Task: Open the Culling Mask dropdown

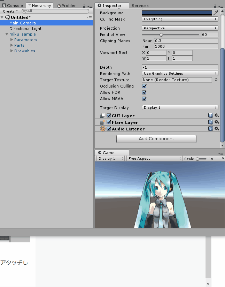Action: pos(180,19)
